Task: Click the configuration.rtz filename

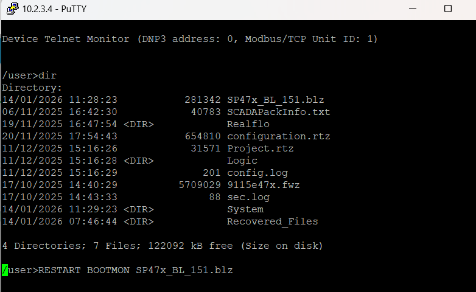Action: (278, 136)
